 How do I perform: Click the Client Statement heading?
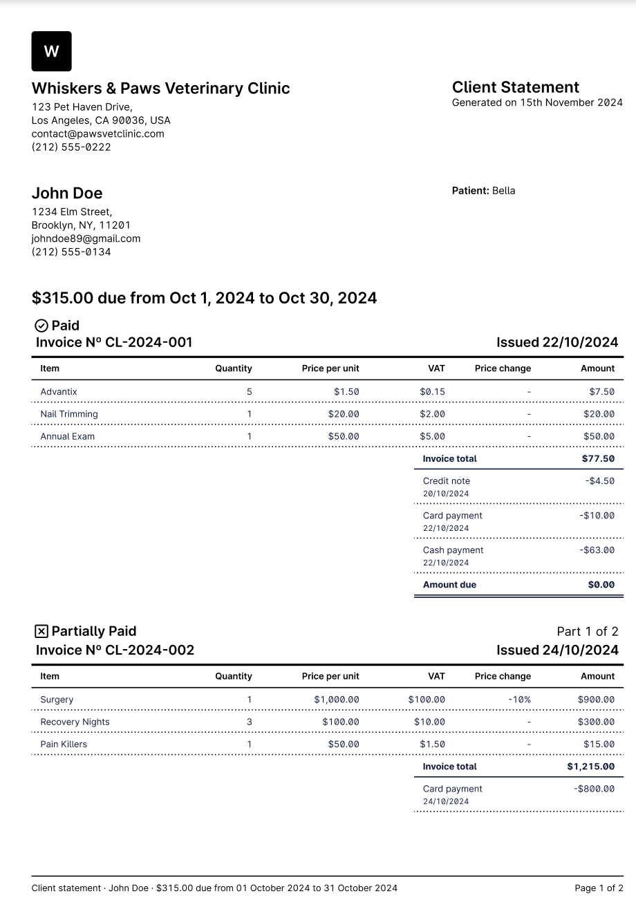click(x=515, y=87)
